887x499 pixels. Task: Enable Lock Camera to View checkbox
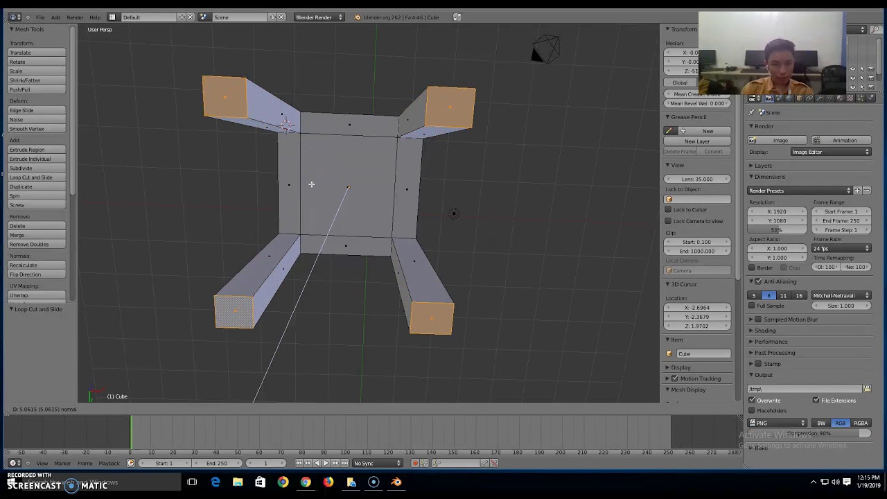669,221
